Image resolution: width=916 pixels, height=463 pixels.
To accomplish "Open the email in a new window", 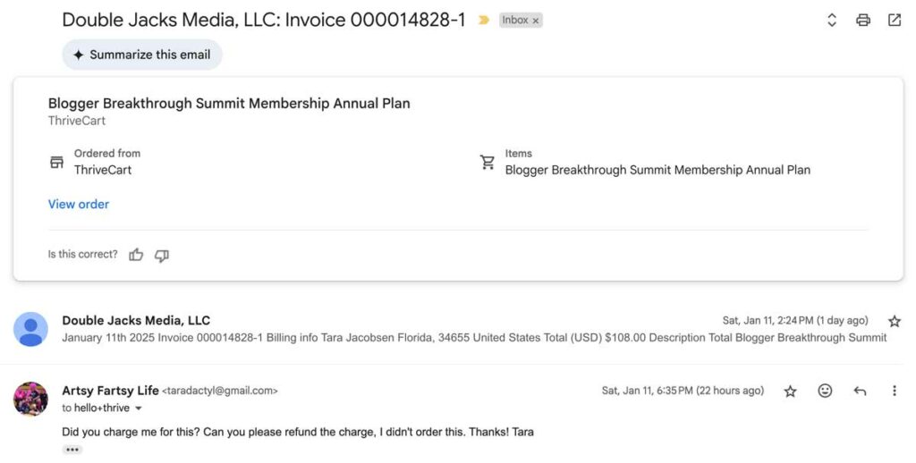I will pos(895,20).
